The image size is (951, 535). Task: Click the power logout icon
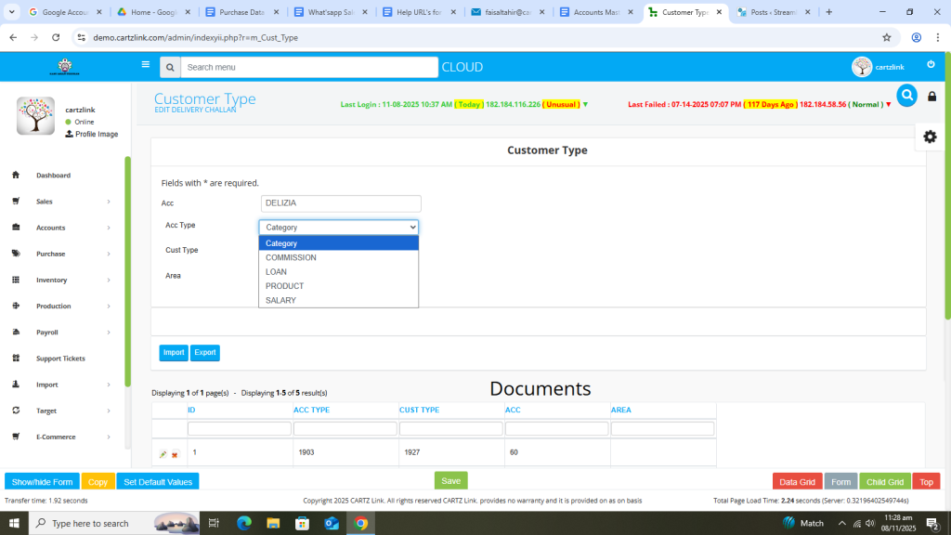(x=931, y=64)
